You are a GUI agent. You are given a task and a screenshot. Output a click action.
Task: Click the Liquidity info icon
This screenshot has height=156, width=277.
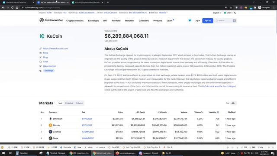tap(218, 112)
